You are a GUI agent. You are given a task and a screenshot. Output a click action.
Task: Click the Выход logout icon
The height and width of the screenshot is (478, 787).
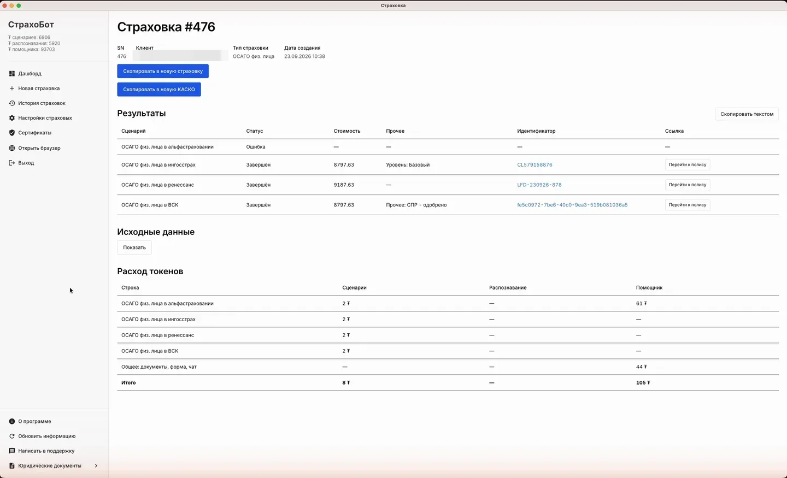[12, 163]
